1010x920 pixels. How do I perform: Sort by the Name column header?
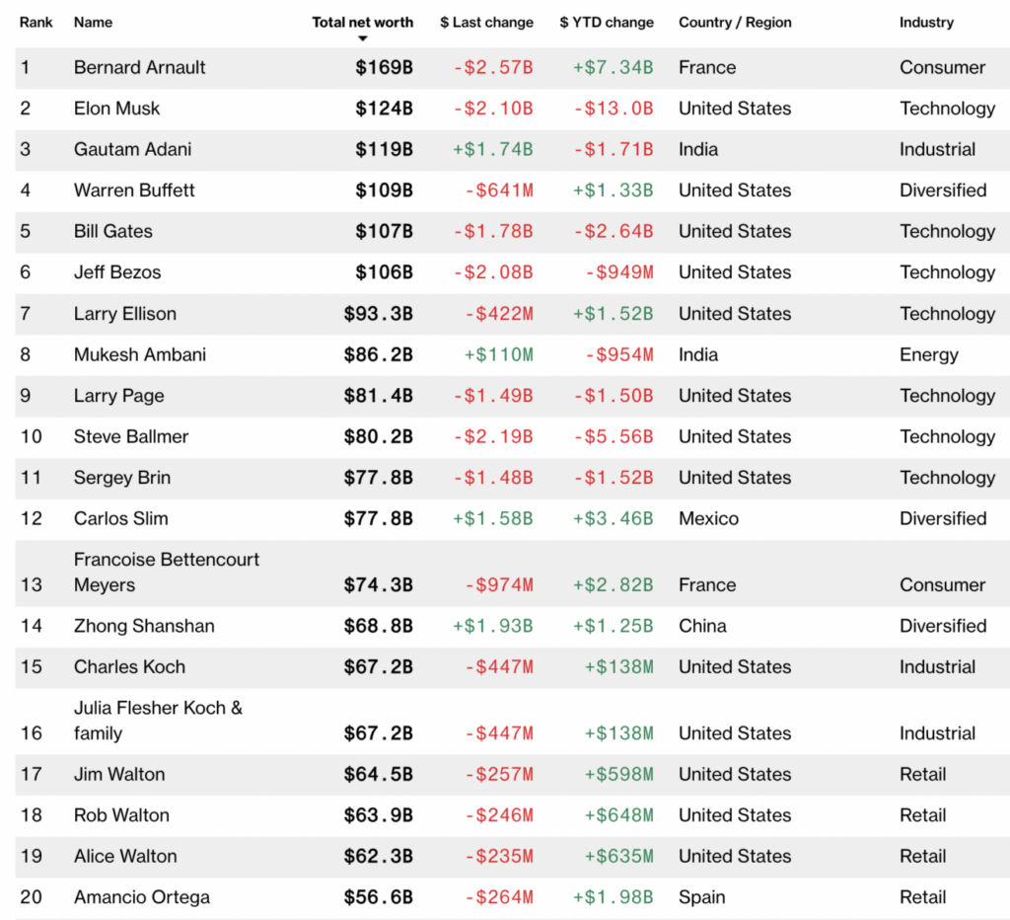point(93,22)
